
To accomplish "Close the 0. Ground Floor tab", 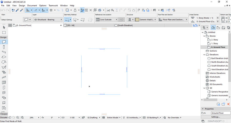I will [61, 25].
